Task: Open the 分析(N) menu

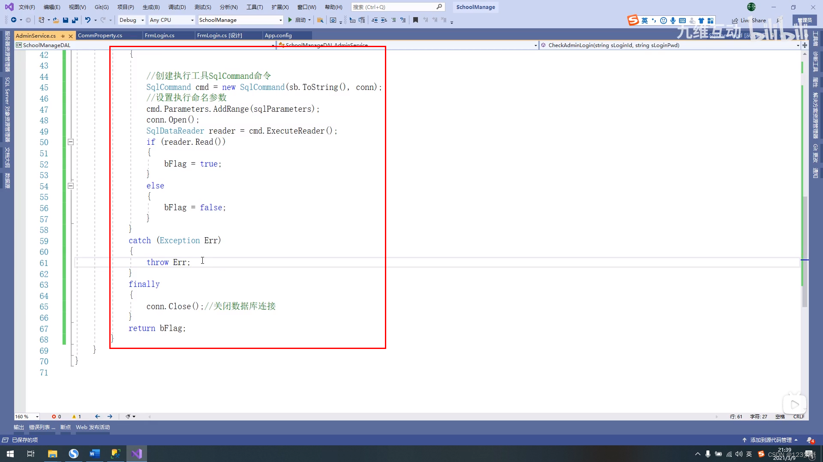Action: point(228,7)
